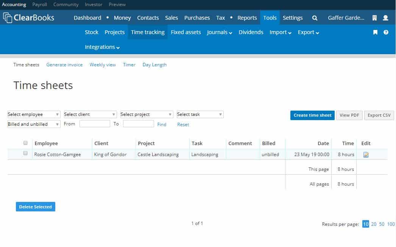The image size is (396, 247).
Task: Go to the Projects section
Action: coord(115,32)
